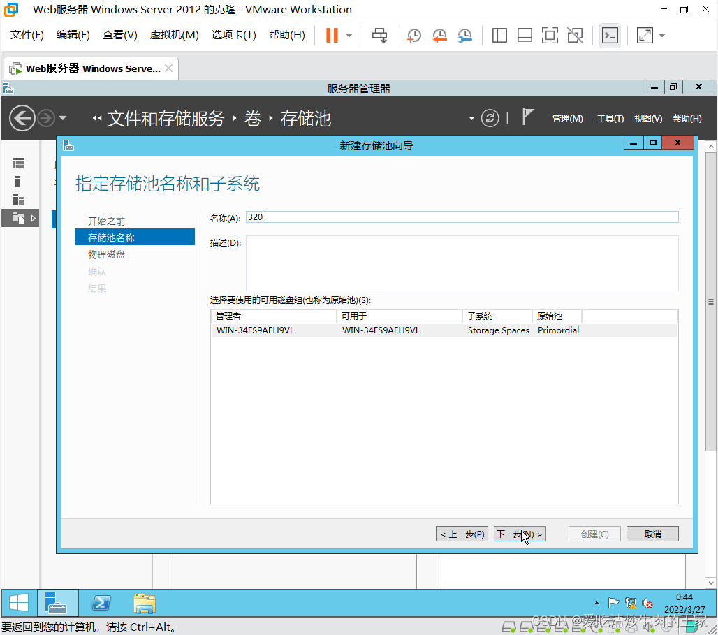718x635 pixels.
Task: Toggle VMware library sidebar view
Action: [499, 35]
